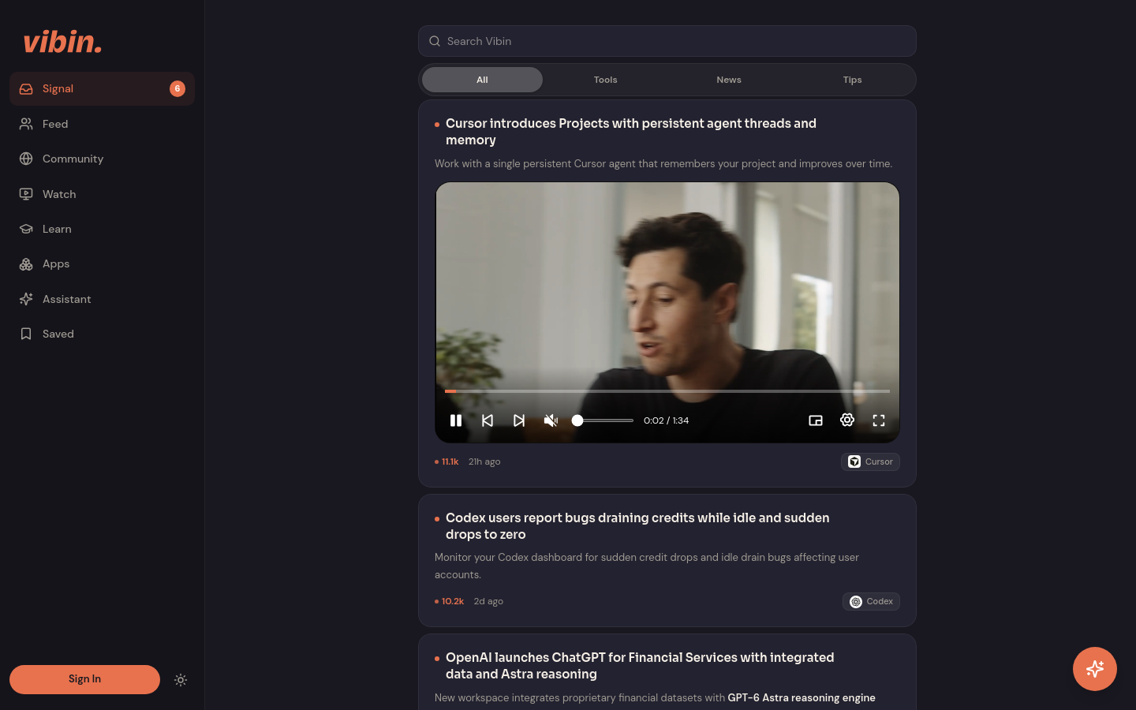Switch to the Tools tab
Image resolution: width=1136 pixels, height=710 pixels.
605,80
